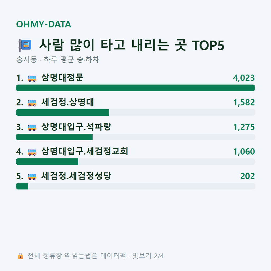Select the 상명대정문 stop name
Image resolution: width=271 pixels, height=271 pixels.
[62, 78]
